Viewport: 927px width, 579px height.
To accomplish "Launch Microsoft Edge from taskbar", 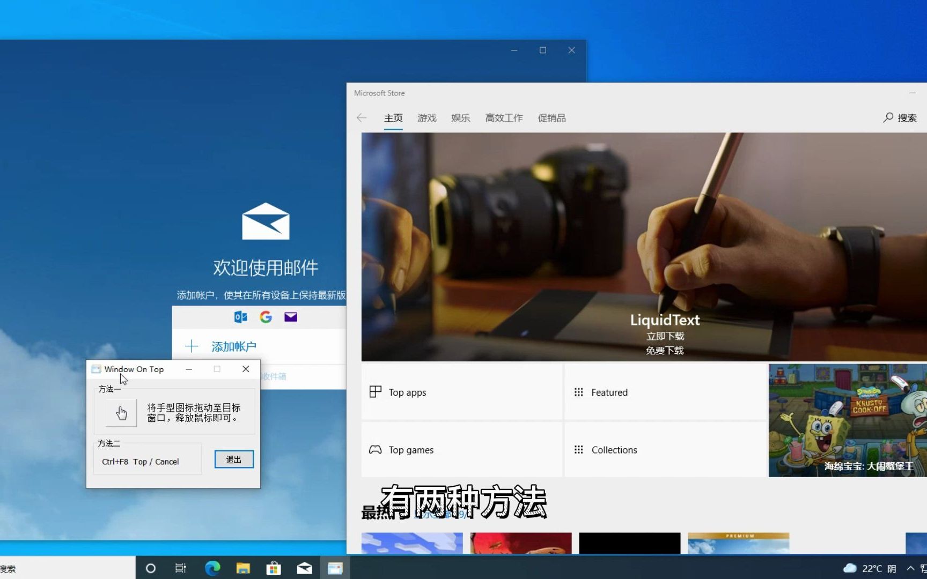I will (x=212, y=568).
